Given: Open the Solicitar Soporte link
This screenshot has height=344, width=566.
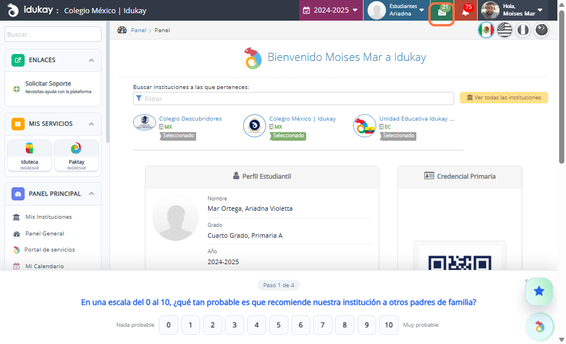Looking at the screenshot, I should (x=48, y=83).
